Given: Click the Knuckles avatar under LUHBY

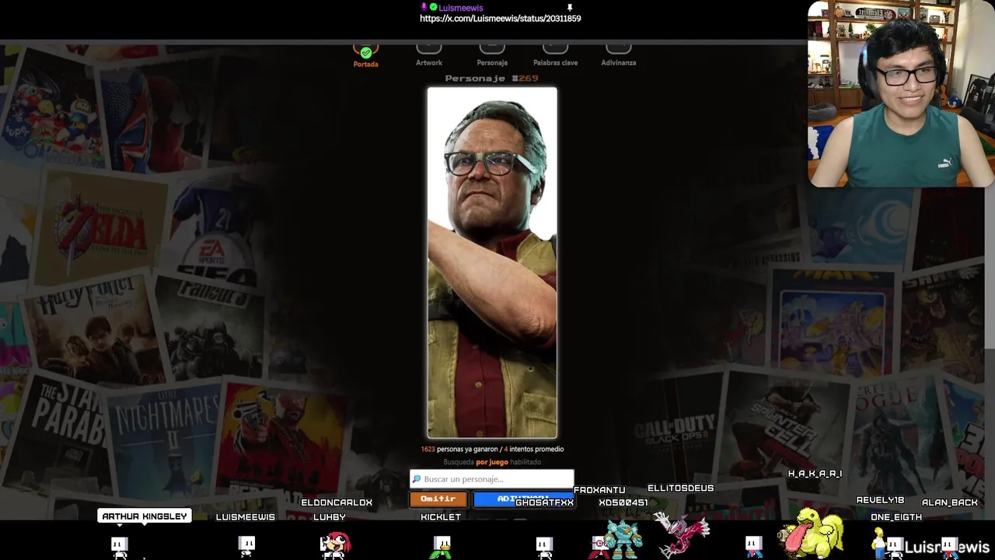Looking at the screenshot, I should click(x=335, y=544).
